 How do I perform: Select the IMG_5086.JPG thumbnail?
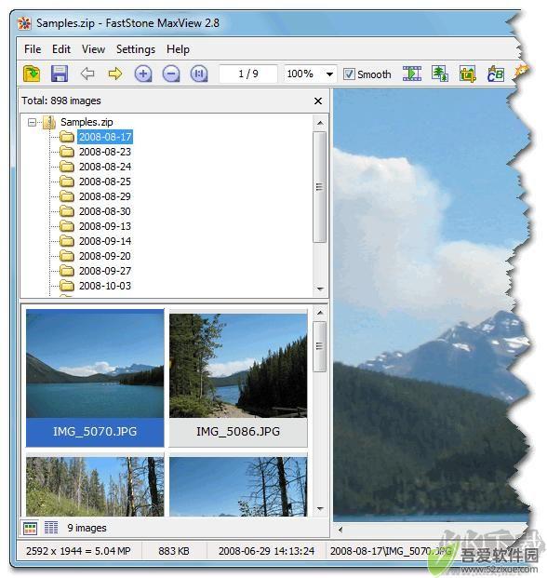[238, 378]
